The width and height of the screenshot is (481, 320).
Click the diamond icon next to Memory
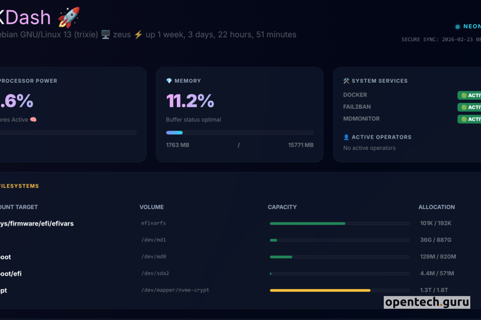[x=169, y=81]
